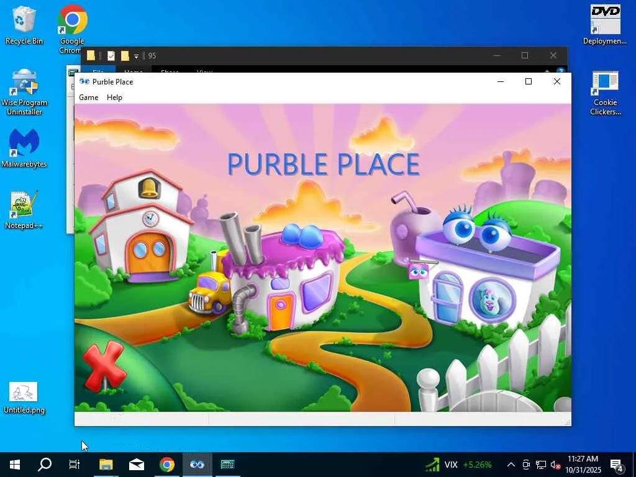
Task: Click the network status tray icon
Action: pyautogui.click(x=541, y=465)
